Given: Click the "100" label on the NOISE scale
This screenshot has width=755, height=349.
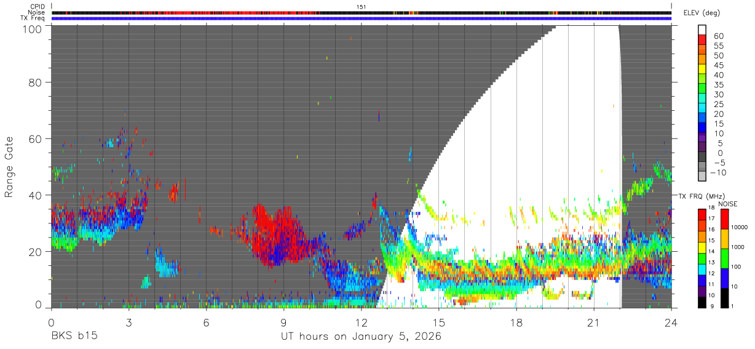Looking at the screenshot, I should [x=735, y=267].
